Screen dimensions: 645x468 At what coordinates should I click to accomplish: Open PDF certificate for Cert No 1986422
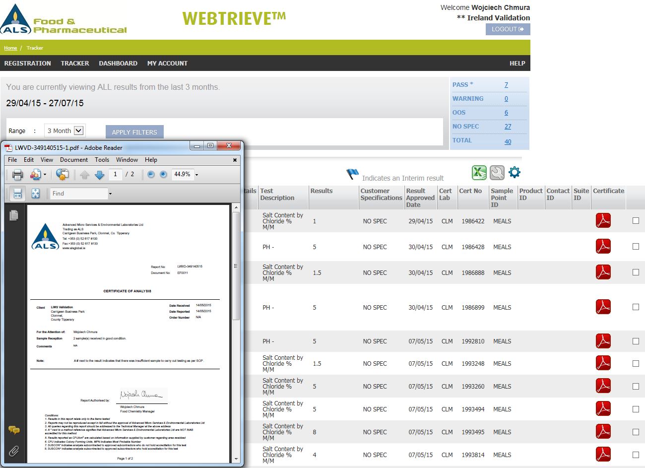click(x=603, y=220)
